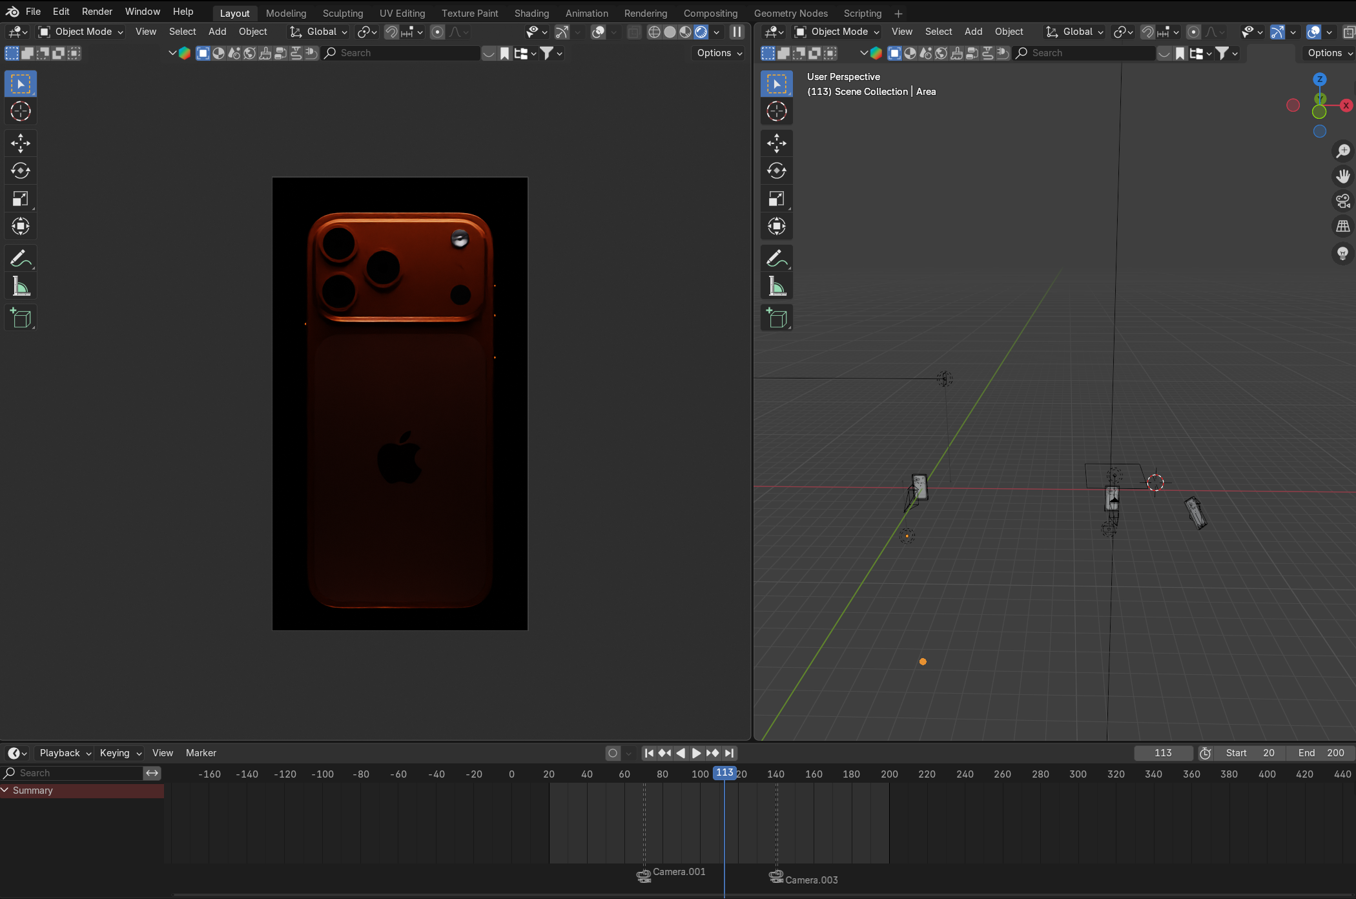Toggle overlays display in right viewport

pos(1313,32)
